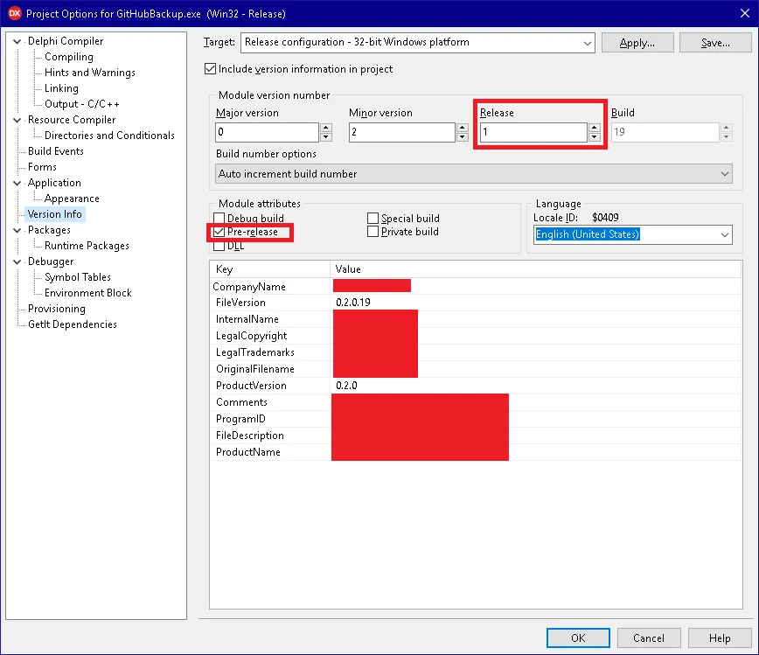
Task: Select Environment Block tree item
Action: [x=88, y=293]
